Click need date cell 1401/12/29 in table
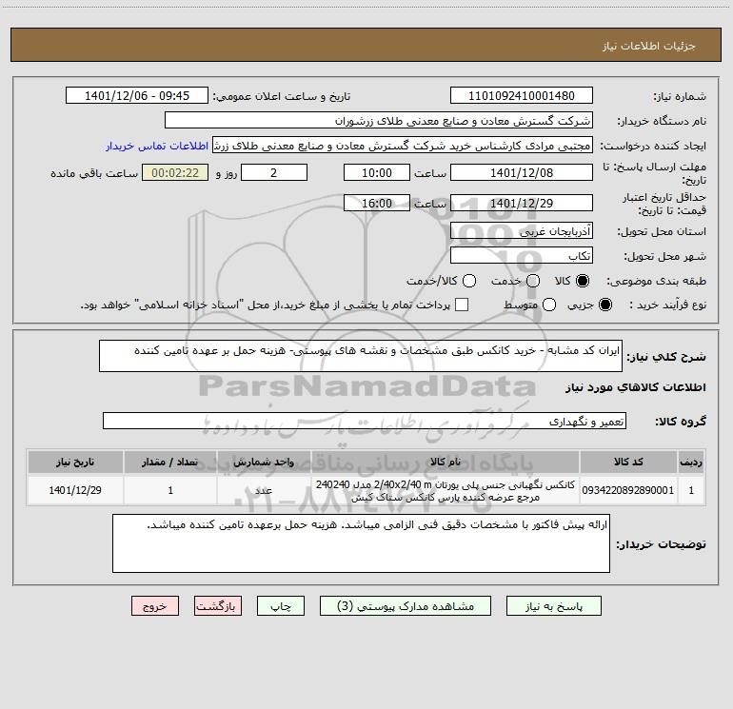This screenshot has height=709, width=733. click(x=75, y=490)
